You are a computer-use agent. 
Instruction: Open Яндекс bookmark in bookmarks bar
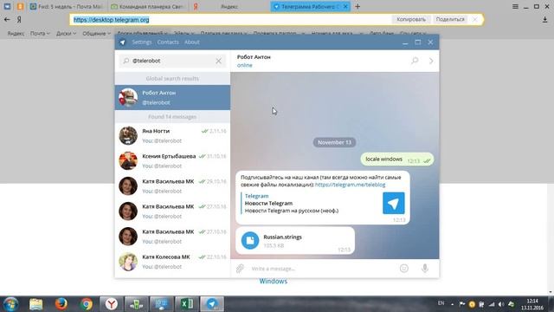[x=16, y=33]
